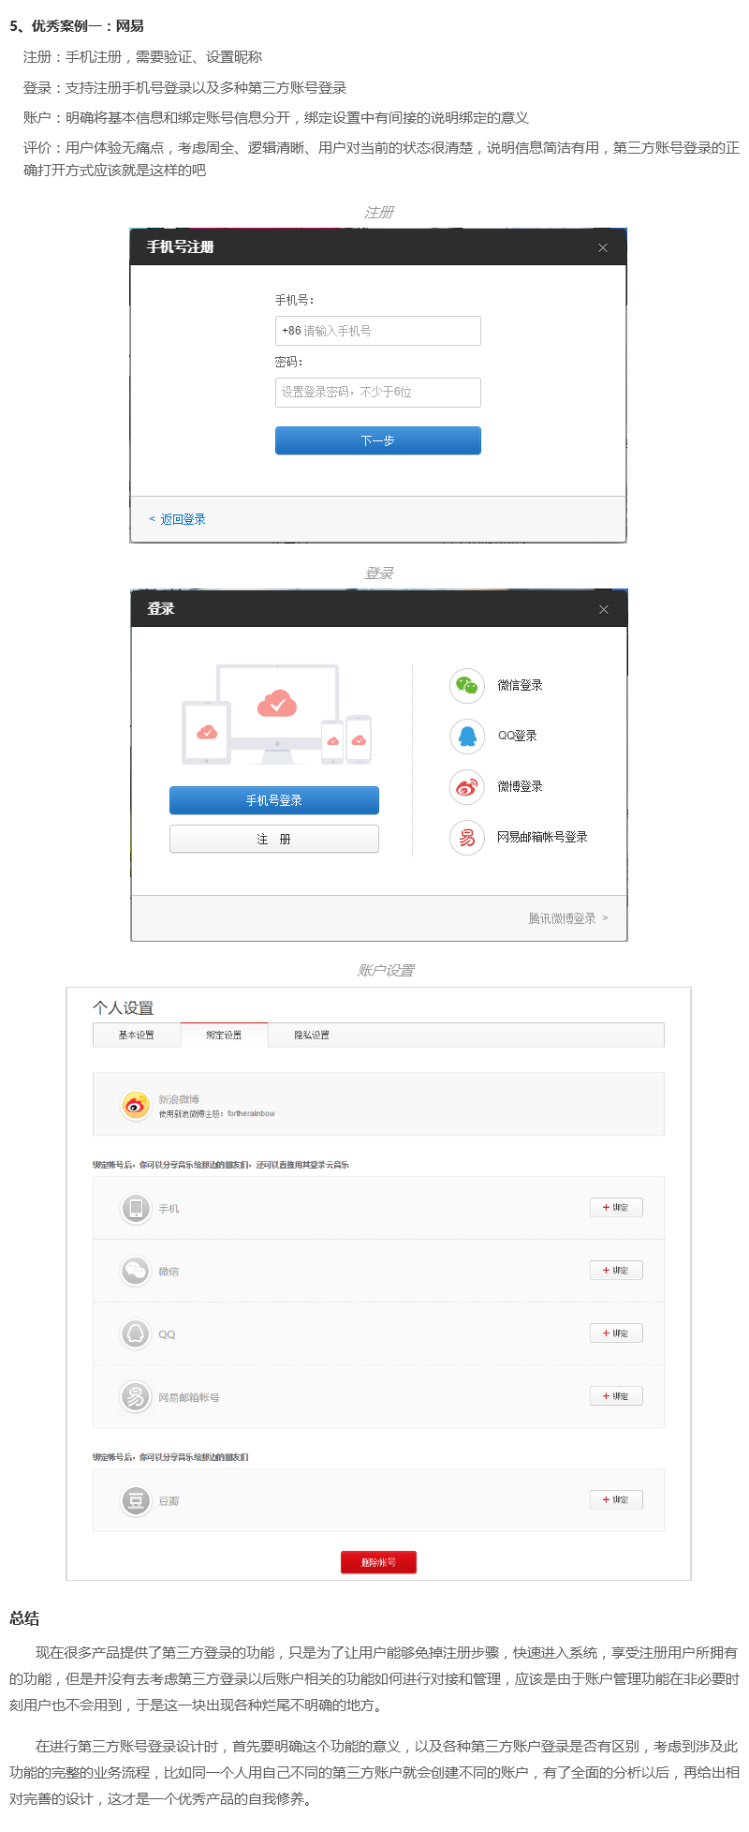Click the 返回登录 link

coord(178,519)
